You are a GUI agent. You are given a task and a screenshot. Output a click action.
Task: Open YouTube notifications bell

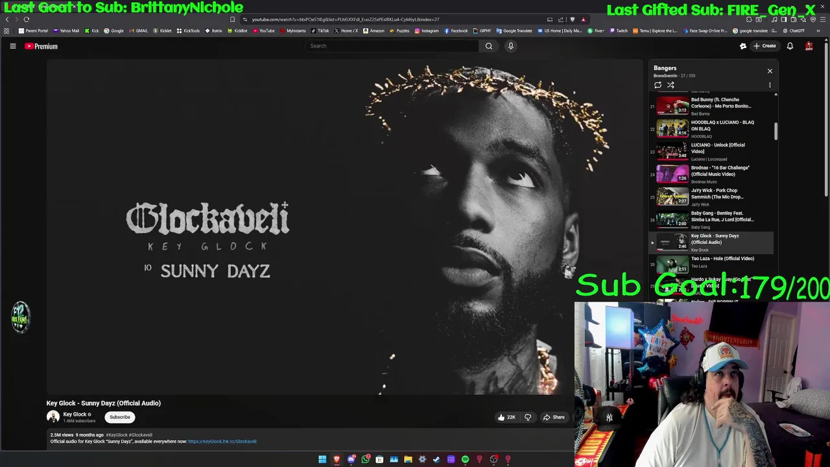point(790,46)
